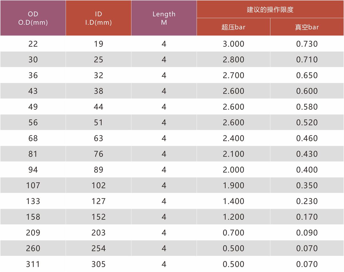Click ID value 152
Image resolution: width=344 pixels, height=272 pixels.
pos(98,217)
